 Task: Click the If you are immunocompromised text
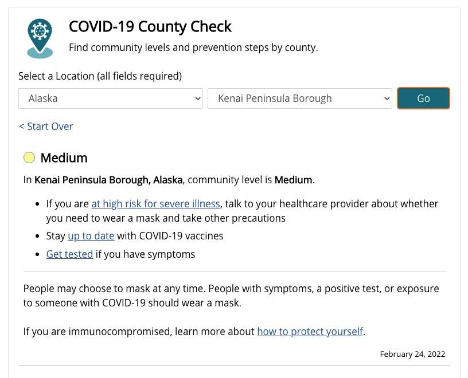click(139, 332)
